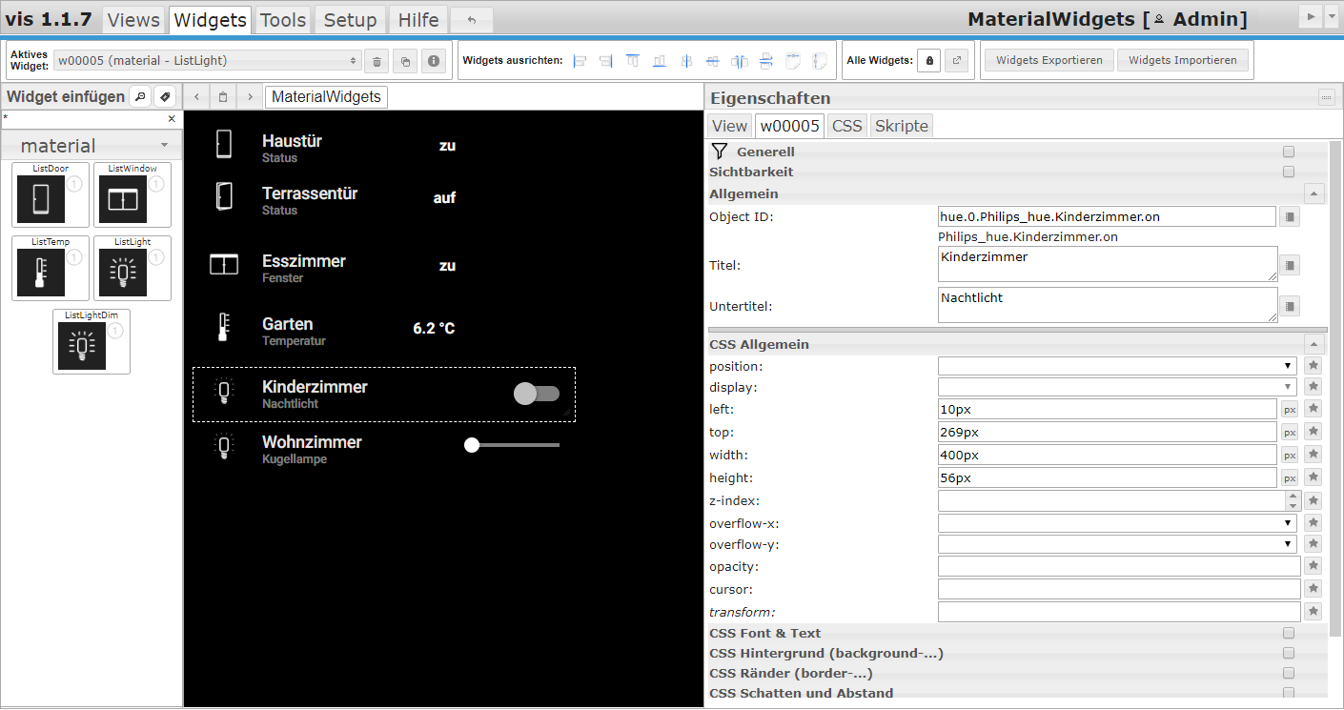Click the Widgets Importieren button
This screenshot has height=710, width=1344.
[x=1182, y=60]
